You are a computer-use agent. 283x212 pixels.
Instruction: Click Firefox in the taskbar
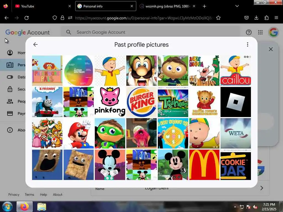click(25, 206)
